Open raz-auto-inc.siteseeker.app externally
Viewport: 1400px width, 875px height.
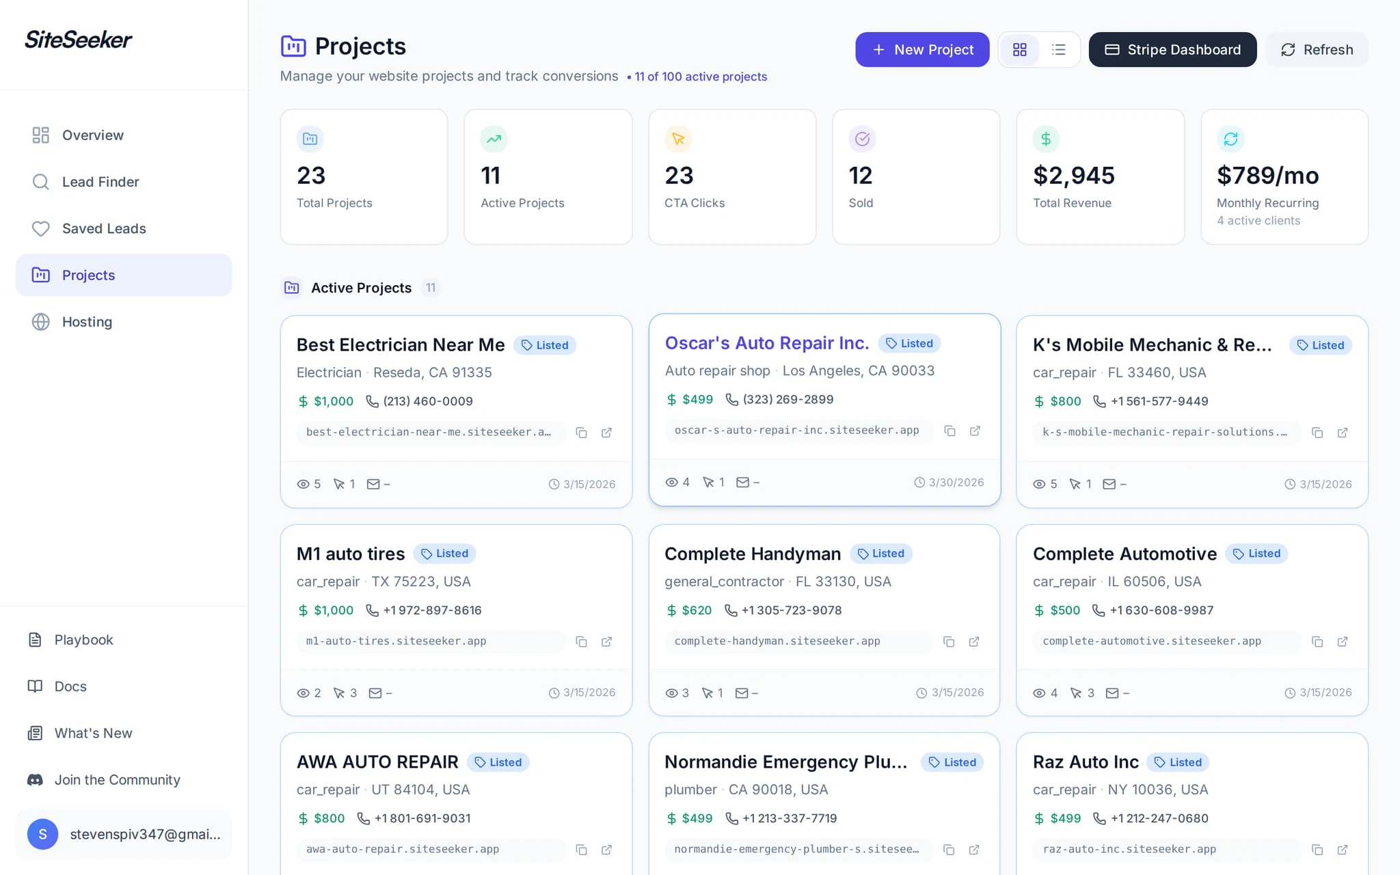[1342, 850]
